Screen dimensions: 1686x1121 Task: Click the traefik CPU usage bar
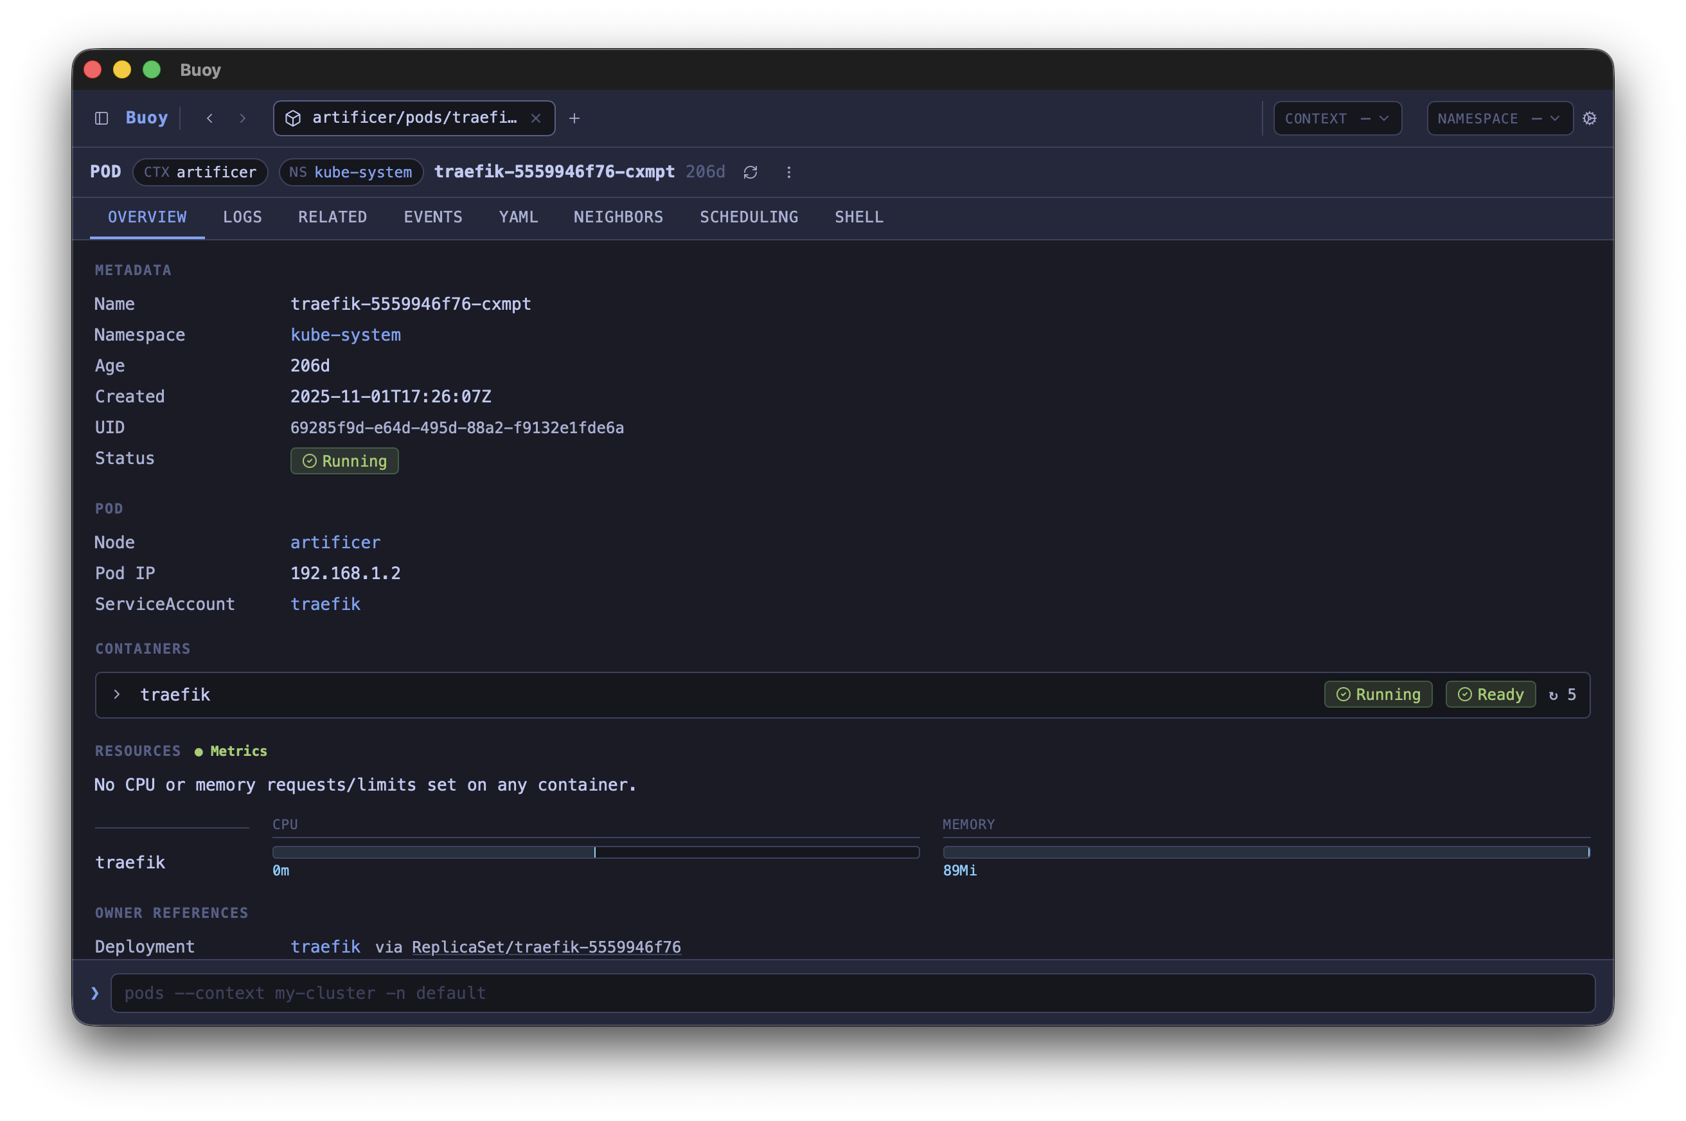596,852
